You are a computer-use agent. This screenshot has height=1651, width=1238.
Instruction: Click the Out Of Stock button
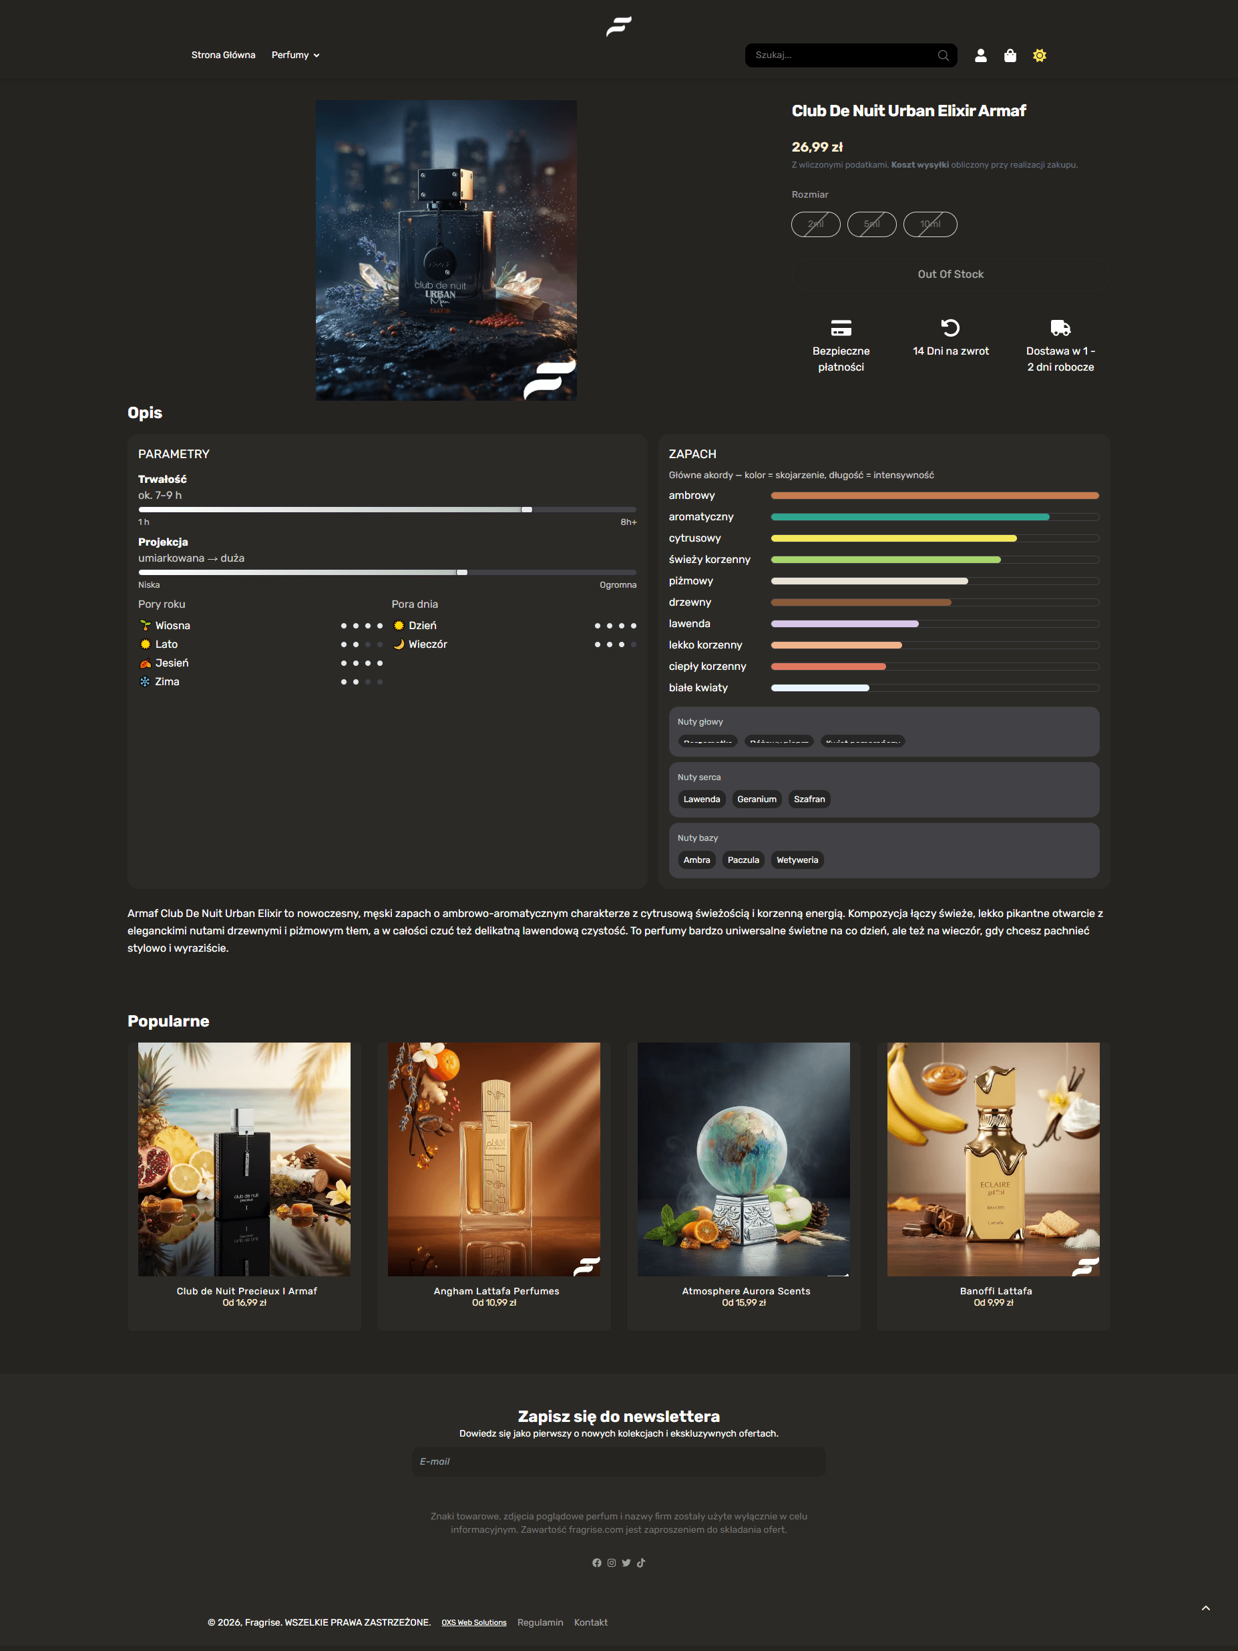[x=950, y=274]
